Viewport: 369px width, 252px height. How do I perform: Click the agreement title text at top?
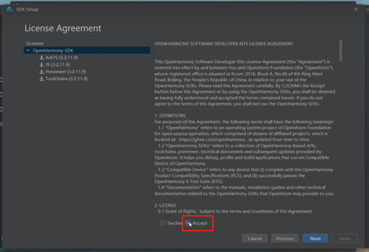point(224,44)
